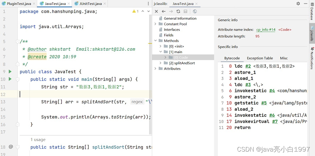Follow the #5 getstatic reference link
The image size is (315, 156).
[x=264, y=103]
